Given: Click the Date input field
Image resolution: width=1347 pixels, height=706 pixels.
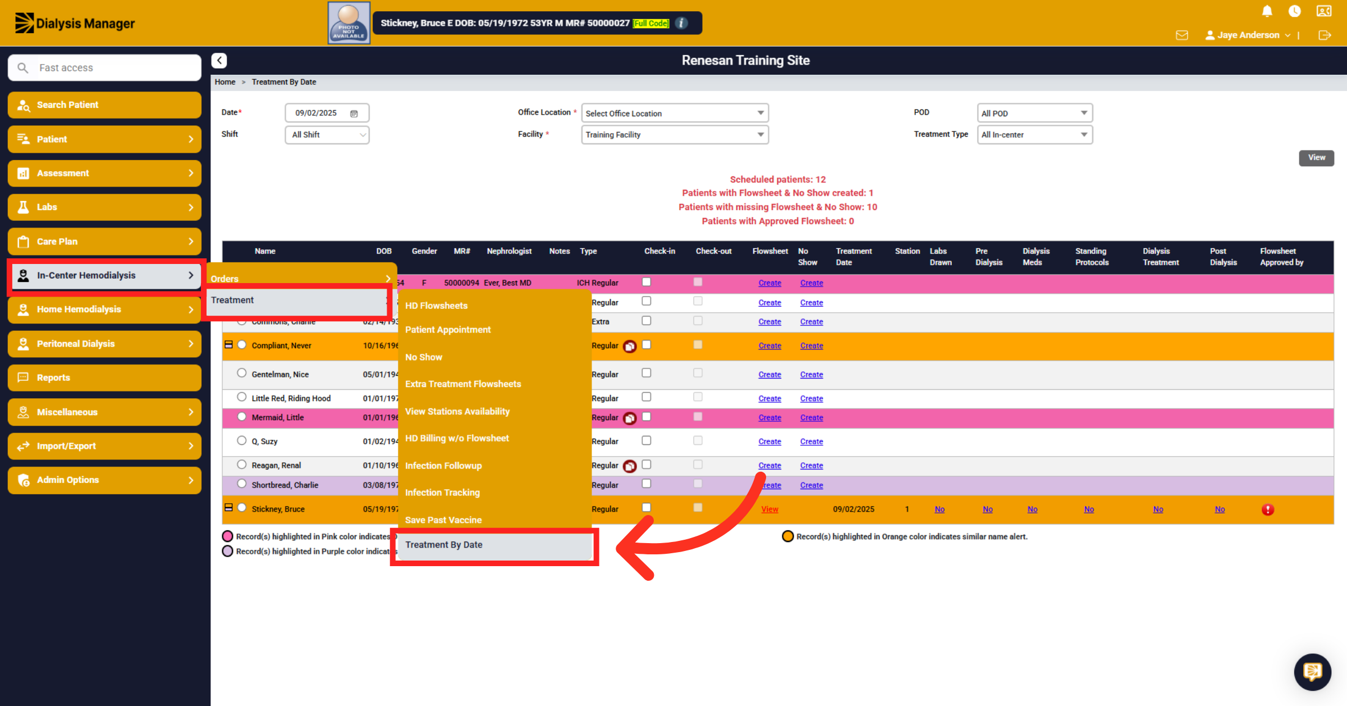Looking at the screenshot, I should coord(327,113).
